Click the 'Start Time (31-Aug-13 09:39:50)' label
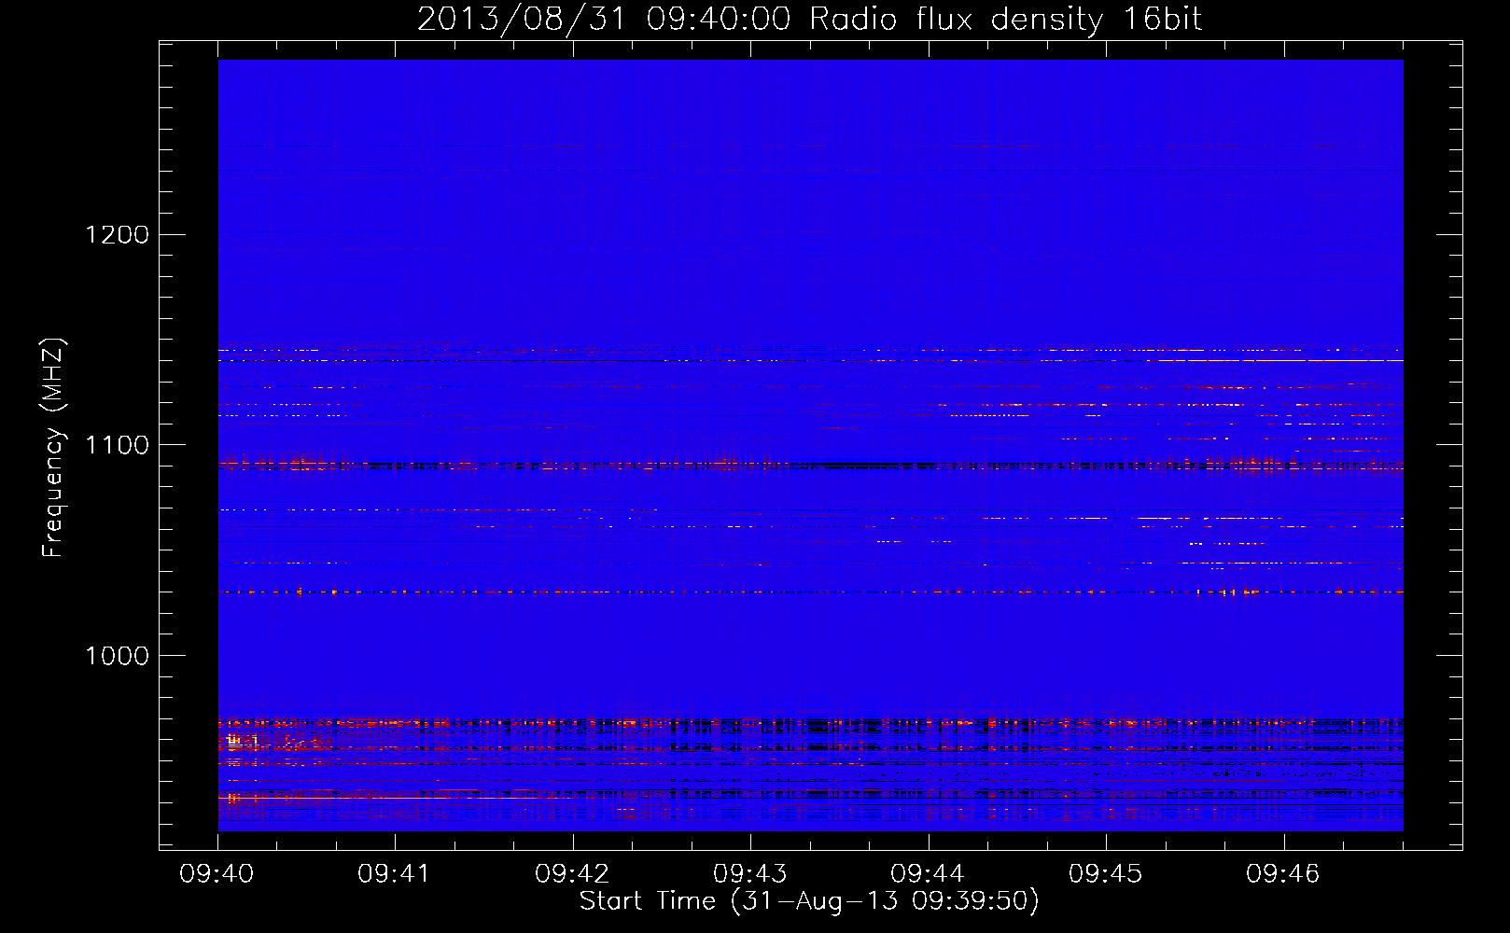Image resolution: width=1510 pixels, height=933 pixels. coord(809,901)
